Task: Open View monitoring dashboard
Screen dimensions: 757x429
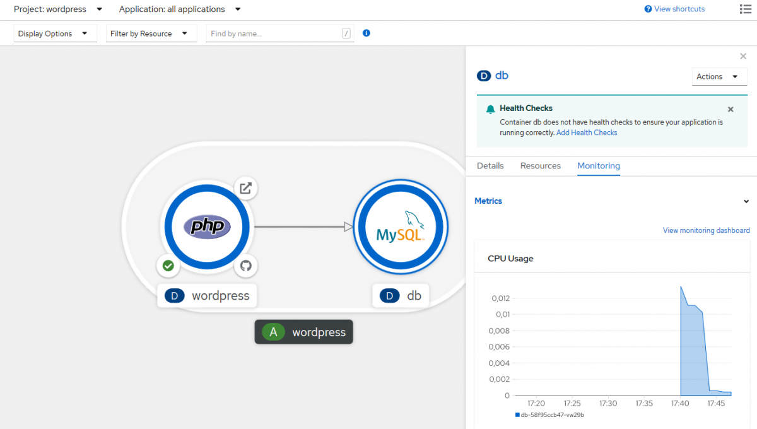Action: (706, 230)
